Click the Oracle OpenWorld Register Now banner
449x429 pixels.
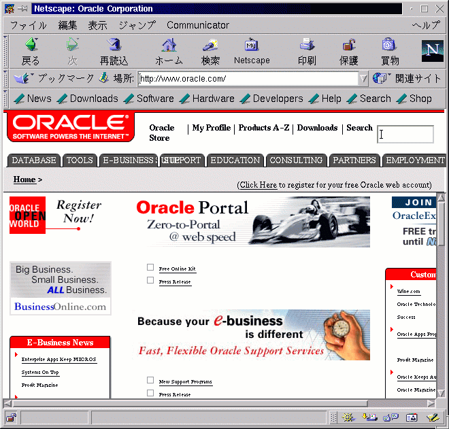(56, 215)
